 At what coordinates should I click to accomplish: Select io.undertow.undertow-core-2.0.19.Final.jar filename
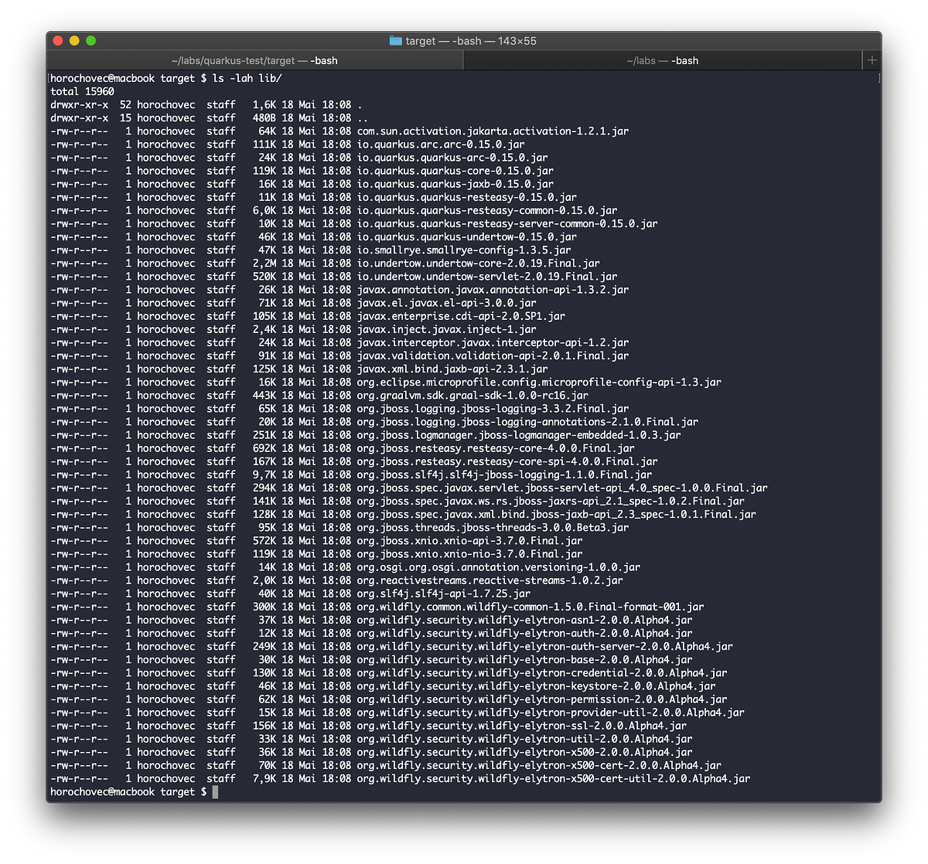479,263
